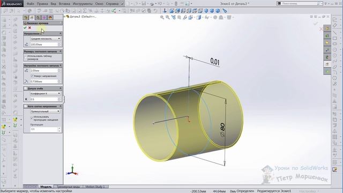The image size is (343, 193).
Task: Click the K factor 0.5 input field
Action: 44,99
